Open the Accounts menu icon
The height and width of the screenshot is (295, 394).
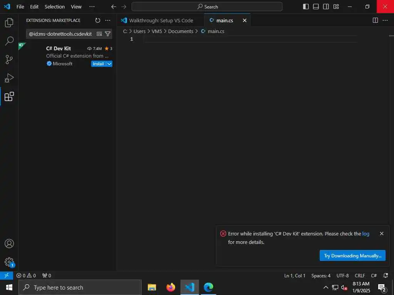(x=9, y=244)
